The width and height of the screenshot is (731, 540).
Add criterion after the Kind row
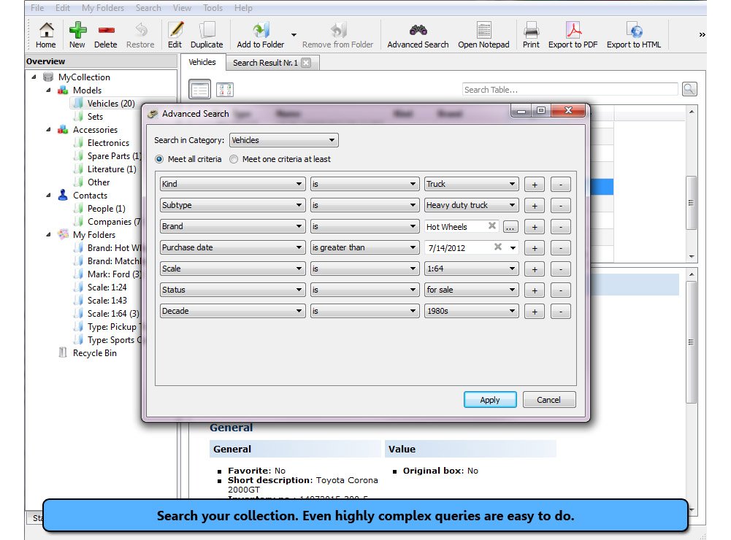click(535, 185)
